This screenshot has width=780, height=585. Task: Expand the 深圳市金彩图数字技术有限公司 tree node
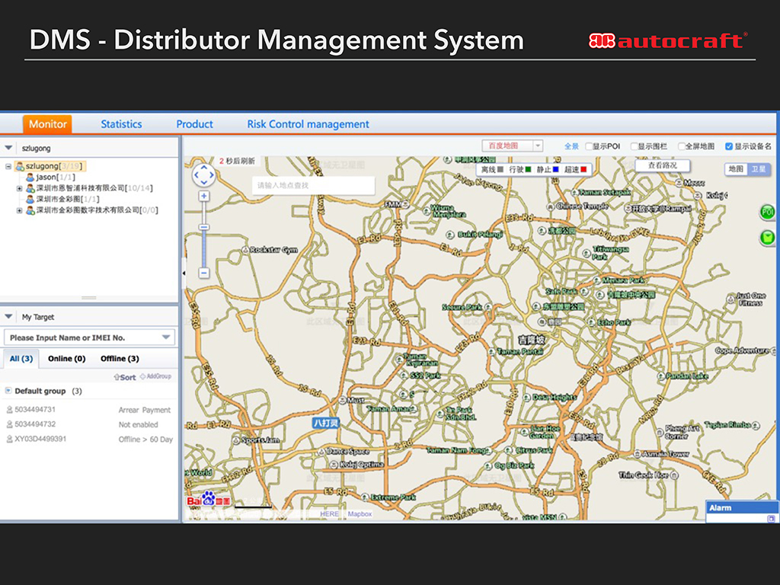tap(19, 210)
